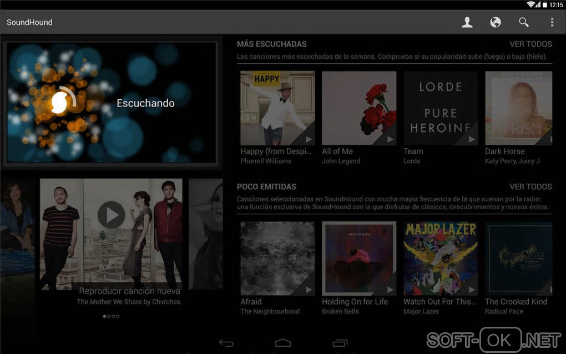Screen dimensions: 566x354
Task: View all in Más Escuchadas section
Action: [530, 44]
